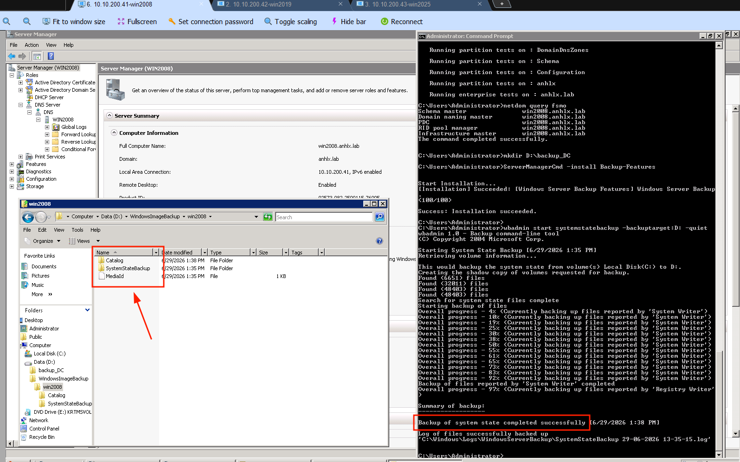Image resolution: width=740 pixels, height=462 pixels.
Task: Click Explorer back navigation button
Action: (x=28, y=217)
